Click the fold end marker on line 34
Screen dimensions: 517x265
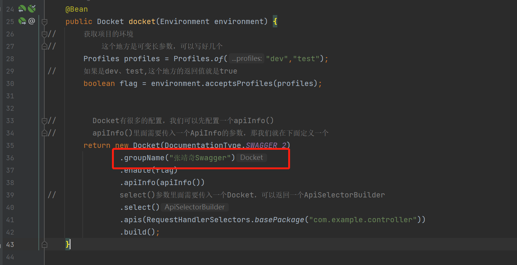click(x=44, y=133)
